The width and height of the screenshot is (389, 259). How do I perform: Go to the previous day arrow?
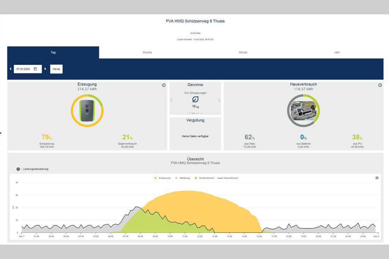[x=10, y=69]
